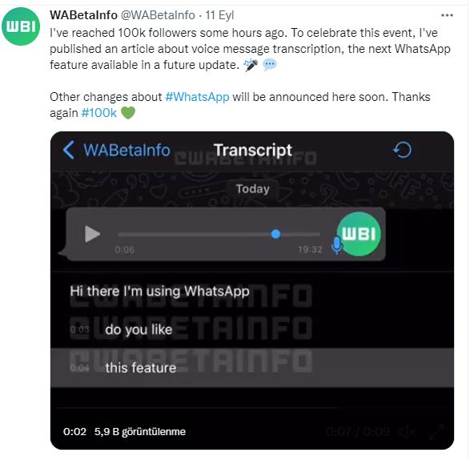Open the tweet's three-dot more menu
Viewport: 470px width, 460px height.
447,15
